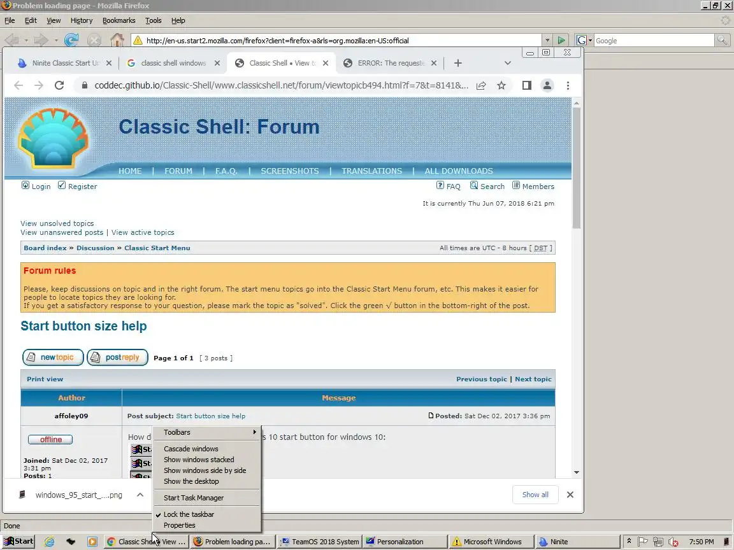Switch to ERROR: The requested tab
This screenshot has width=734, height=550.
(390, 63)
